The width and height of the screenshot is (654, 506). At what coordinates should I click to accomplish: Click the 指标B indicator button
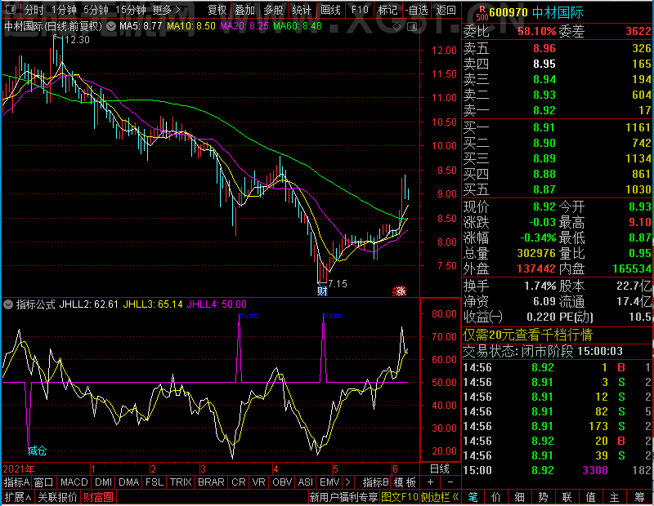375,482
